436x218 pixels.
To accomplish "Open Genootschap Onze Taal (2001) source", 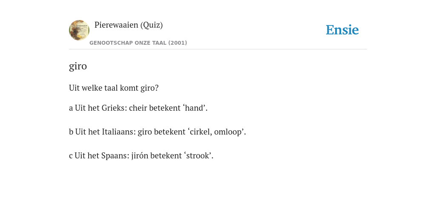I will click(138, 43).
